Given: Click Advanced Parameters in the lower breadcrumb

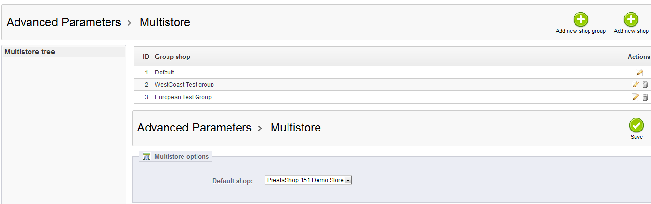Looking at the screenshot, I should tap(194, 128).
